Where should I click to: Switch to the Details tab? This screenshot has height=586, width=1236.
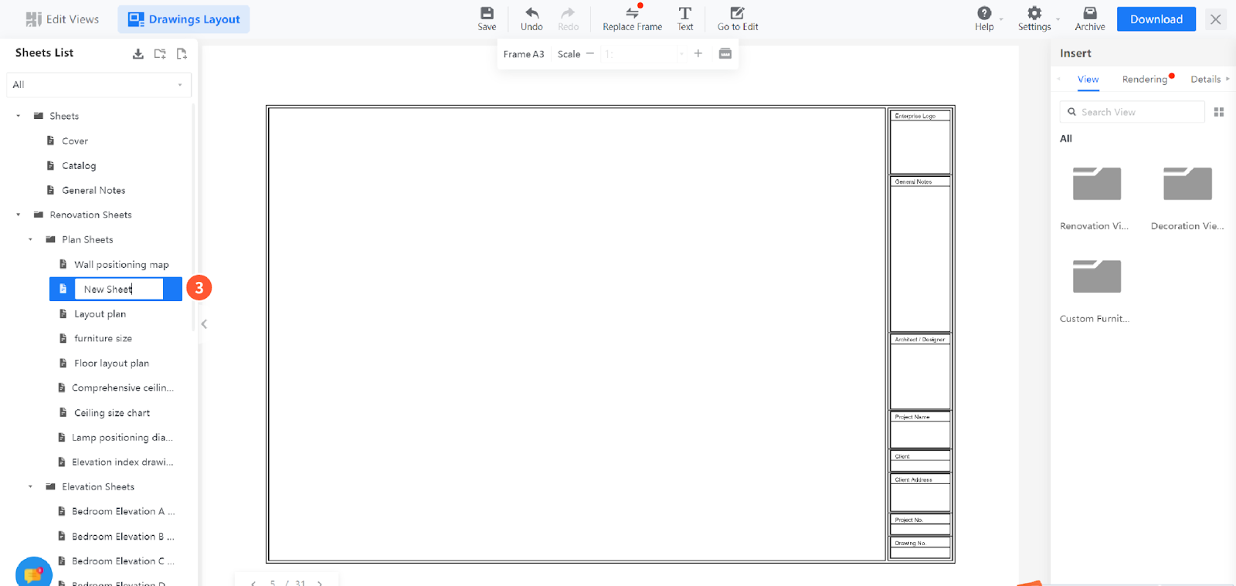[x=1205, y=80]
